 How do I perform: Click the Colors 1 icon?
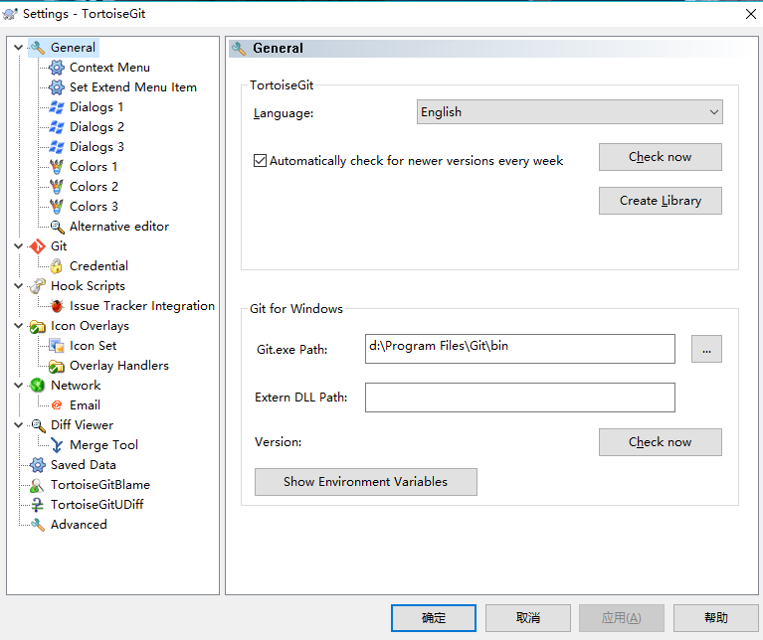point(57,167)
